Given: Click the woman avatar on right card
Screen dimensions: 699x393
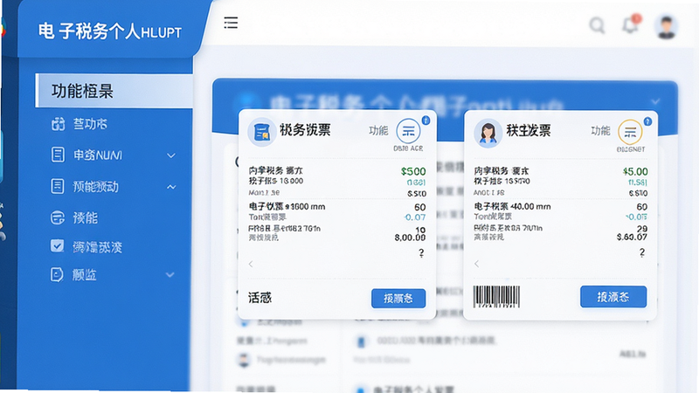Looking at the screenshot, I should click(488, 134).
